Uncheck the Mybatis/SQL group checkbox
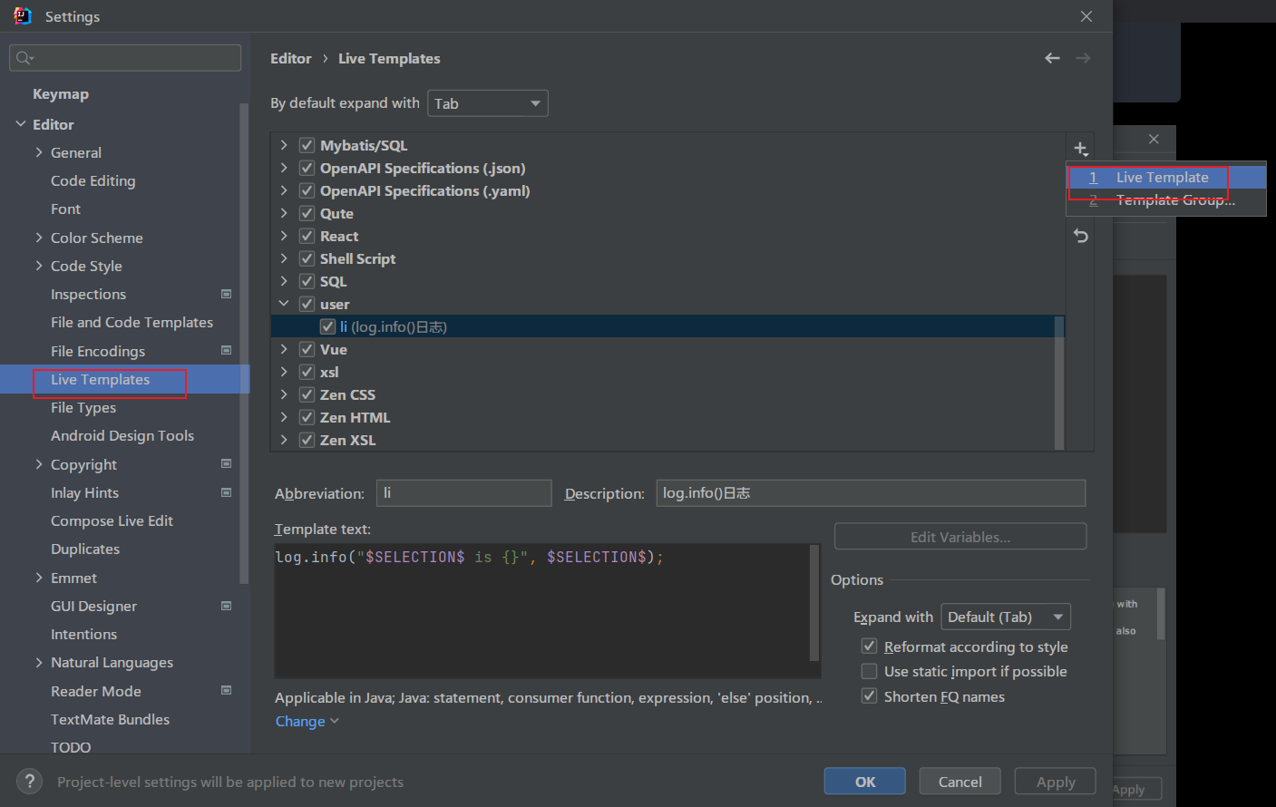Image resolution: width=1276 pixels, height=807 pixels. 307,145
